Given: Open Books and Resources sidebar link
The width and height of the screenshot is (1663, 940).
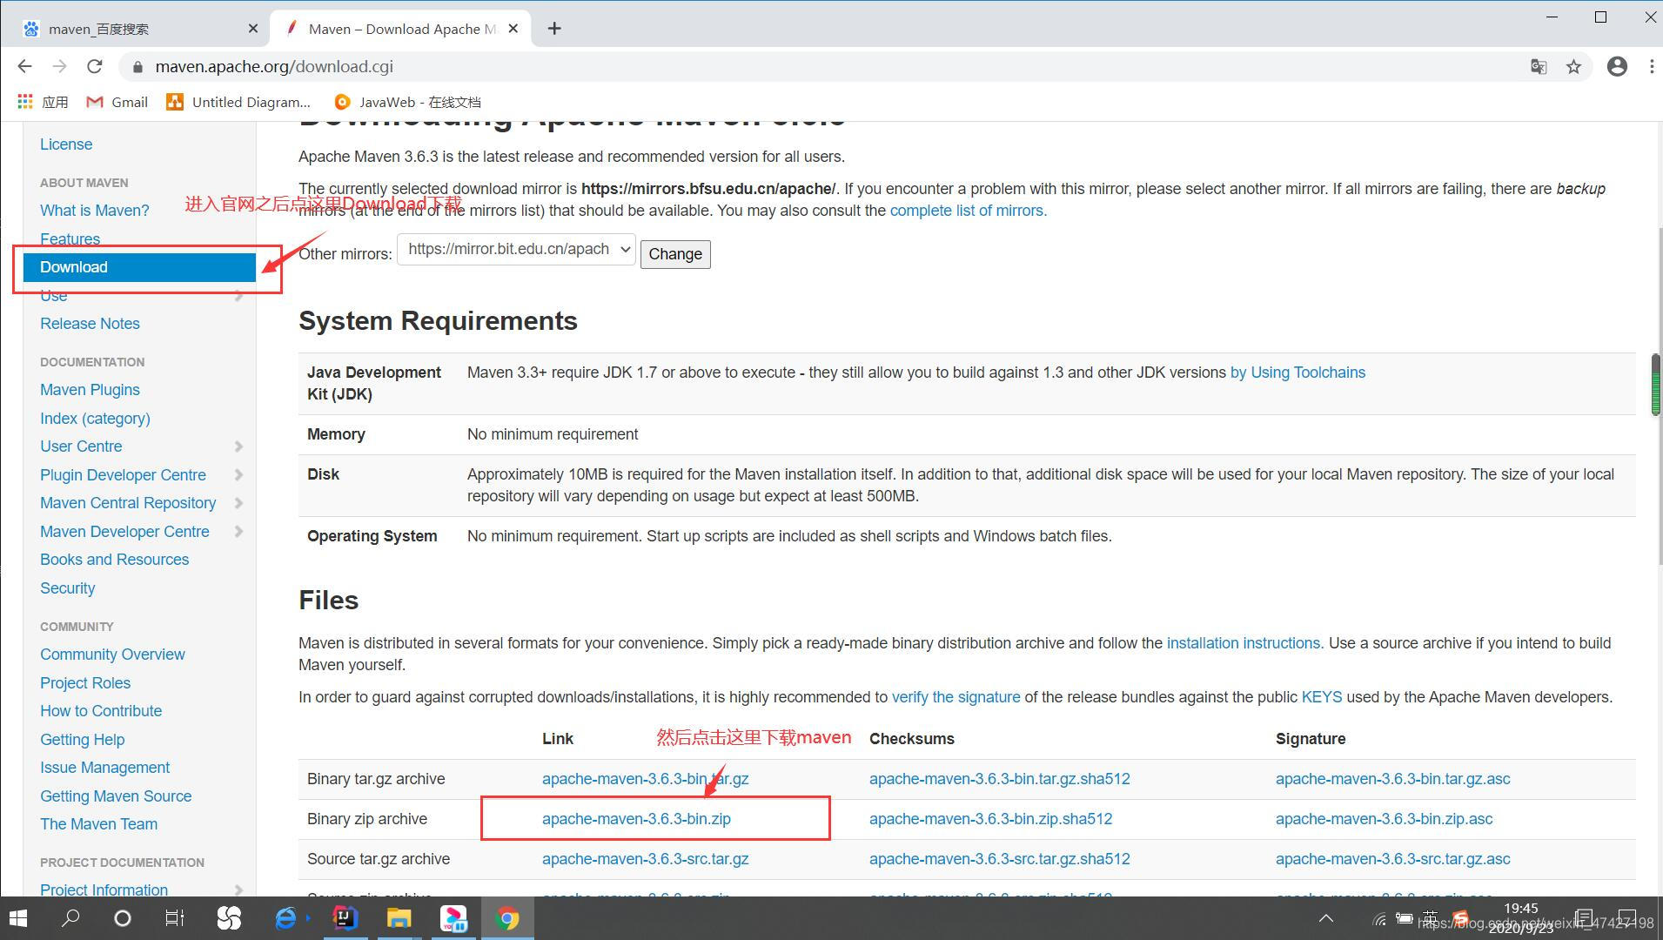Looking at the screenshot, I should 114,560.
